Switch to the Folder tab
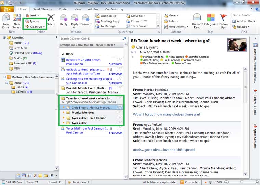The image size is (260, 185). [x=63, y=9]
